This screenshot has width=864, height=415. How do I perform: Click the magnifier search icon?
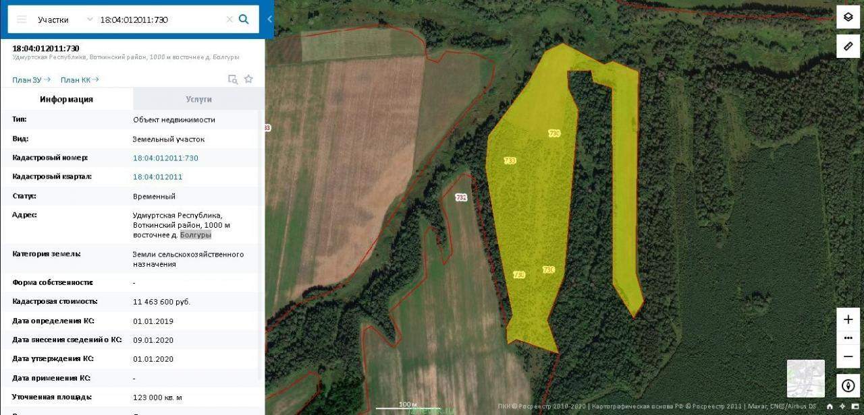244,19
